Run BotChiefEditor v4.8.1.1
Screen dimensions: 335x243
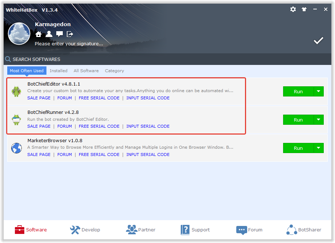(298, 91)
